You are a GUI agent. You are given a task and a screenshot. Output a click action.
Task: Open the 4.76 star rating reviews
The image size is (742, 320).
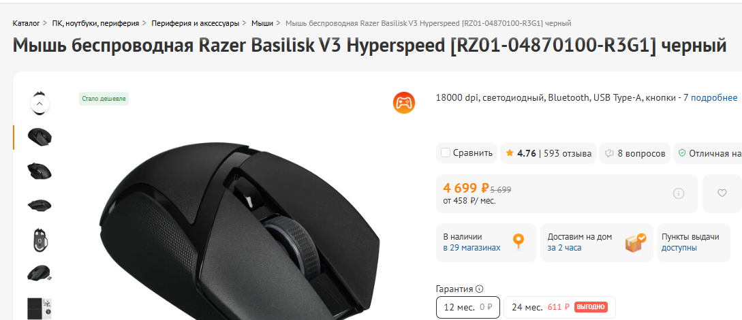[x=548, y=153]
